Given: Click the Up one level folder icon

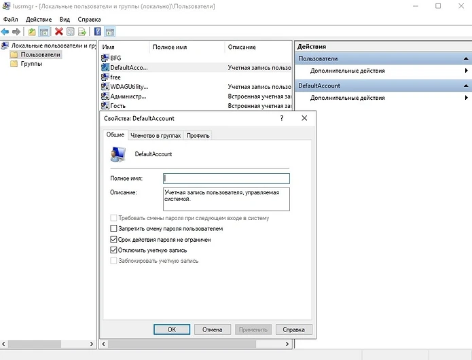Looking at the screenshot, I should (x=32, y=32).
